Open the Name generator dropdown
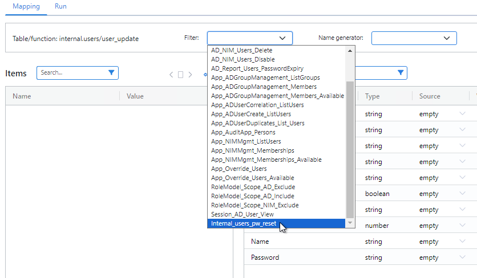The image size is (477, 278). pyautogui.click(x=414, y=38)
